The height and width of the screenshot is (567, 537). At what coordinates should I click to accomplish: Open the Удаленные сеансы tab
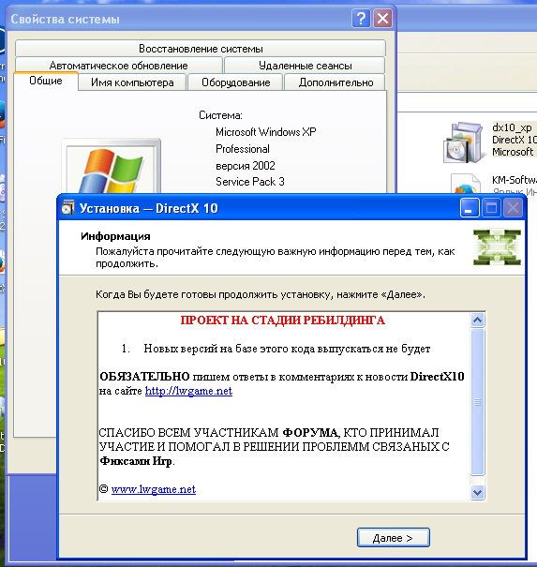pos(305,66)
